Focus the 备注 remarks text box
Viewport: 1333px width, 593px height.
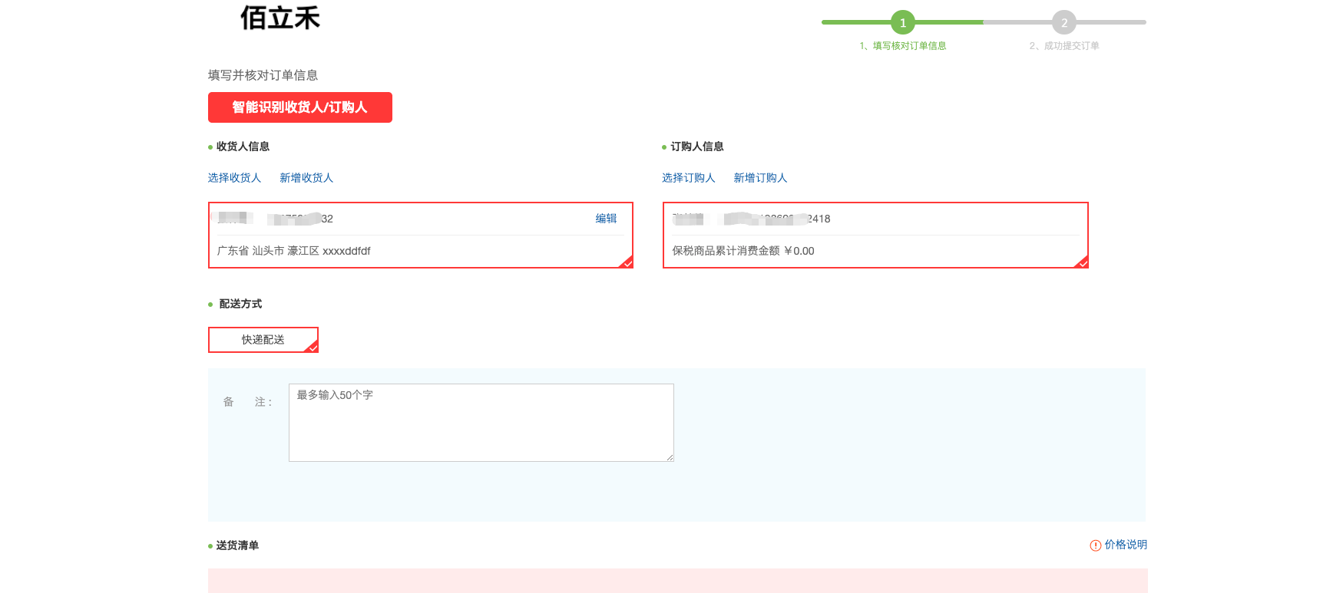tap(481, 422)
